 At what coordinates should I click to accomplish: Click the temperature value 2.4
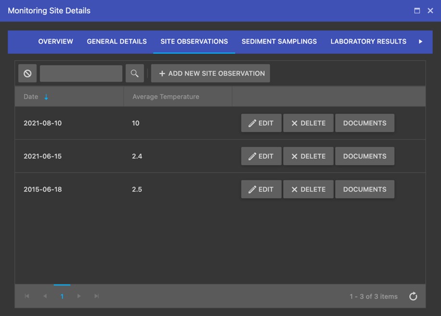[137, 156]
